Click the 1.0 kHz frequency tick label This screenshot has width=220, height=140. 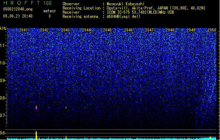[x=3, y=63]
